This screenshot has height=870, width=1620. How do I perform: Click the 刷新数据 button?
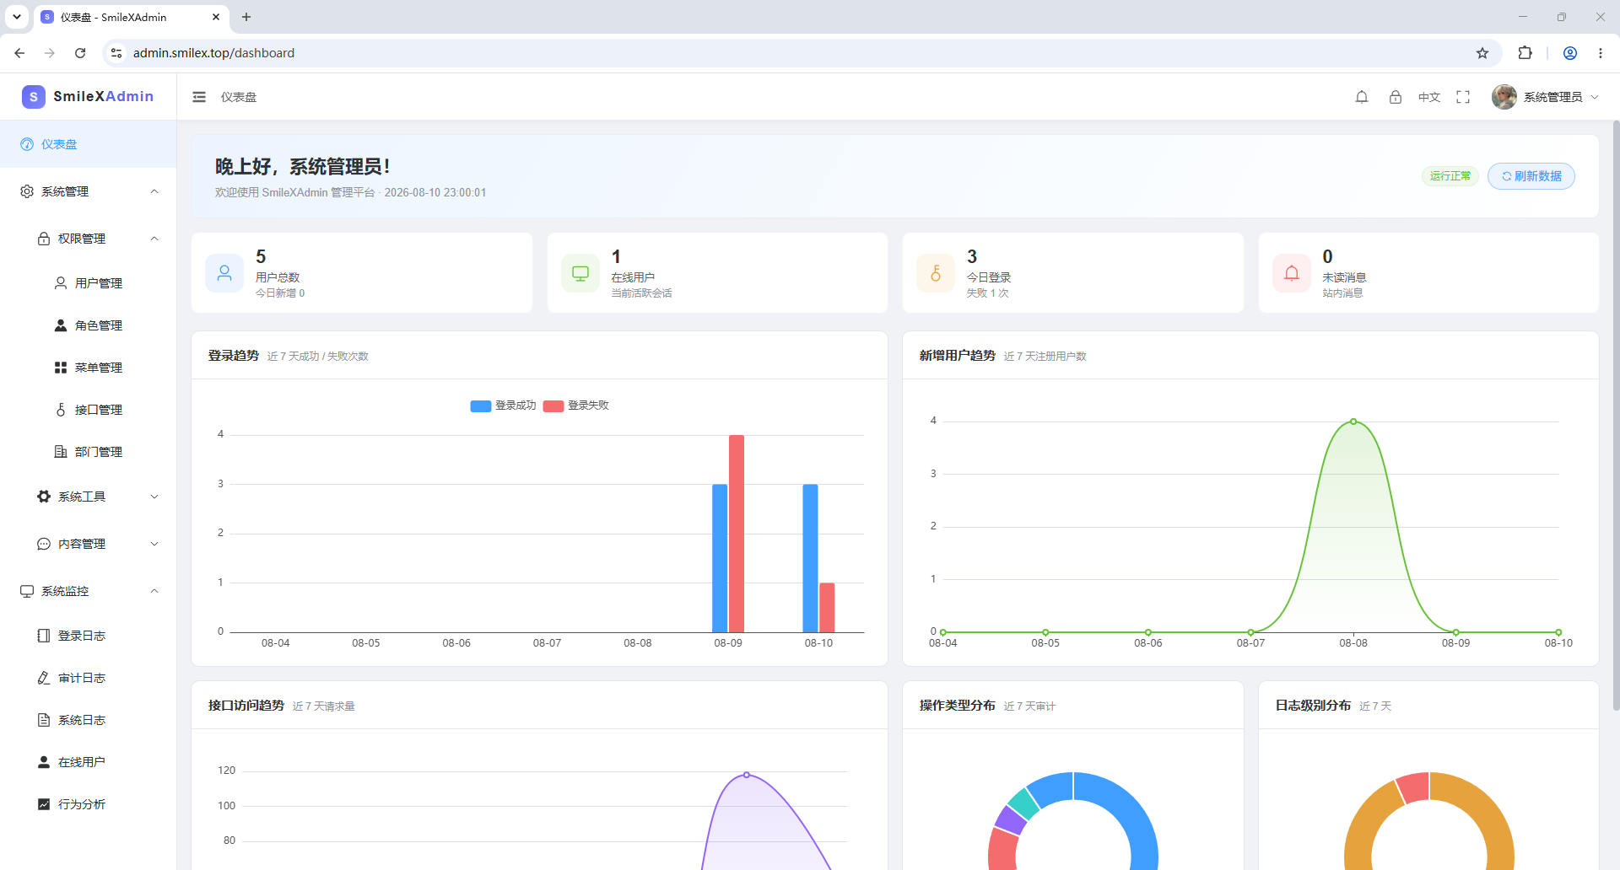pyautogui.click(x=1531, y=176)
